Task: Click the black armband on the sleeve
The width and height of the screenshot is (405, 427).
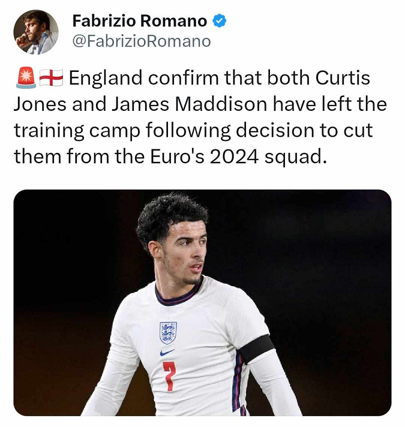Action: click(x=256, y=349)
